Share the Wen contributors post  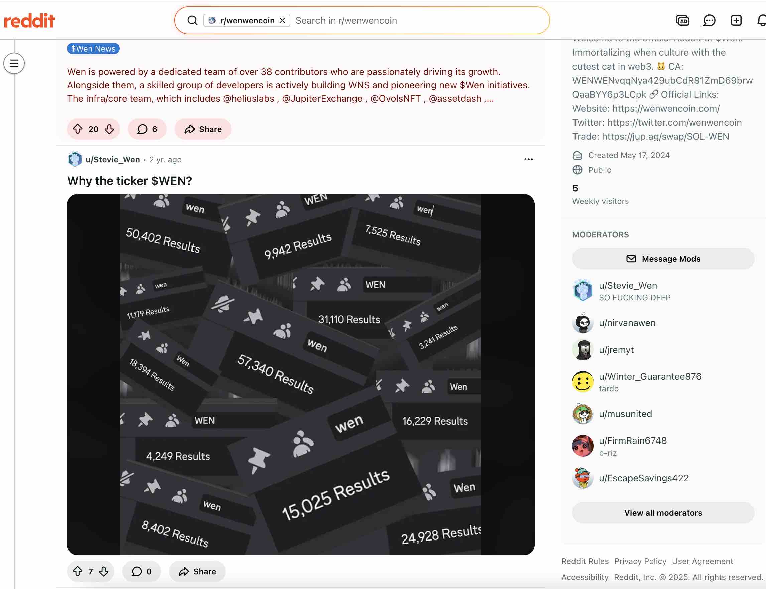(203, 129)
